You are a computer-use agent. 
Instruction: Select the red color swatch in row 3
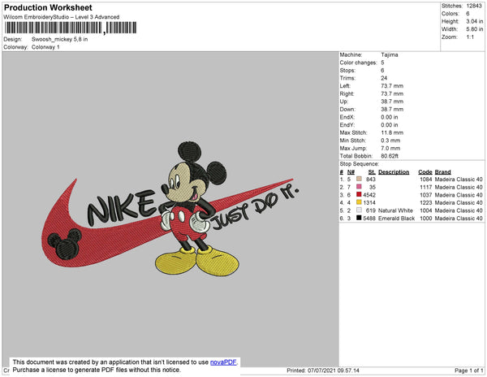tap(359, 194)
